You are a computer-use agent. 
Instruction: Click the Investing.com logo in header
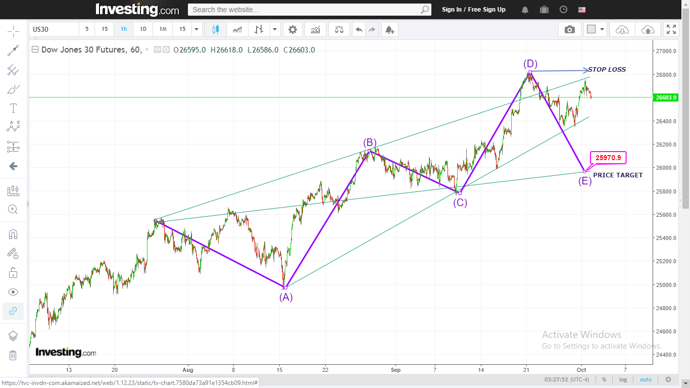(x=137, y=10)
